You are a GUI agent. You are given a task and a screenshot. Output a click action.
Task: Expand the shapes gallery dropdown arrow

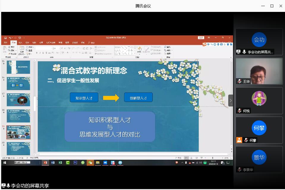135,54
